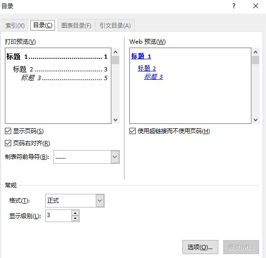Close the 目录 dialog window

256,6
